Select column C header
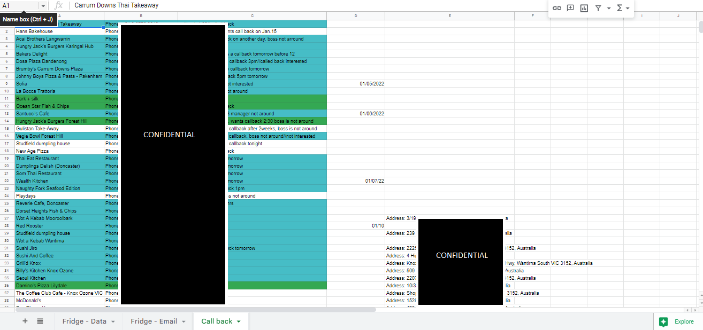 [252, 16]
